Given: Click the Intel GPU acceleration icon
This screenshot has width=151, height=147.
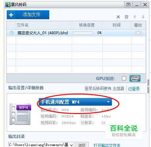Looking at the screenshot, I should pyautogui.click(x=135, y=78).
